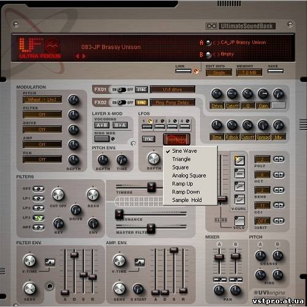Click the Amp Env velocity curve icon
Screen dimensions: 307x307
point(139,262)
